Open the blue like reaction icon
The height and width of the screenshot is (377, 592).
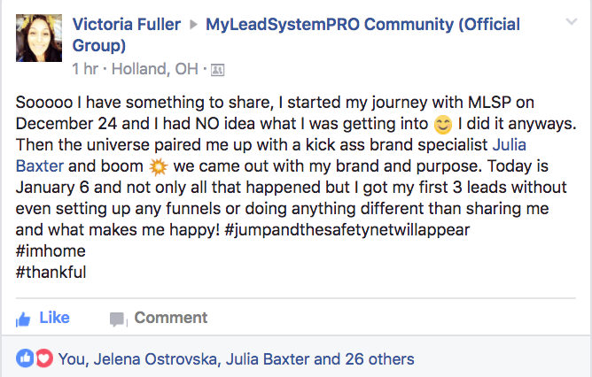(25, 358)
